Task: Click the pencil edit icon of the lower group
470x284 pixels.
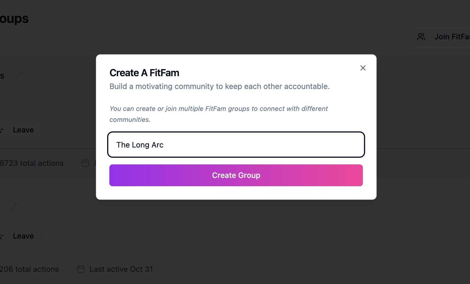Action: click(13, 207)
